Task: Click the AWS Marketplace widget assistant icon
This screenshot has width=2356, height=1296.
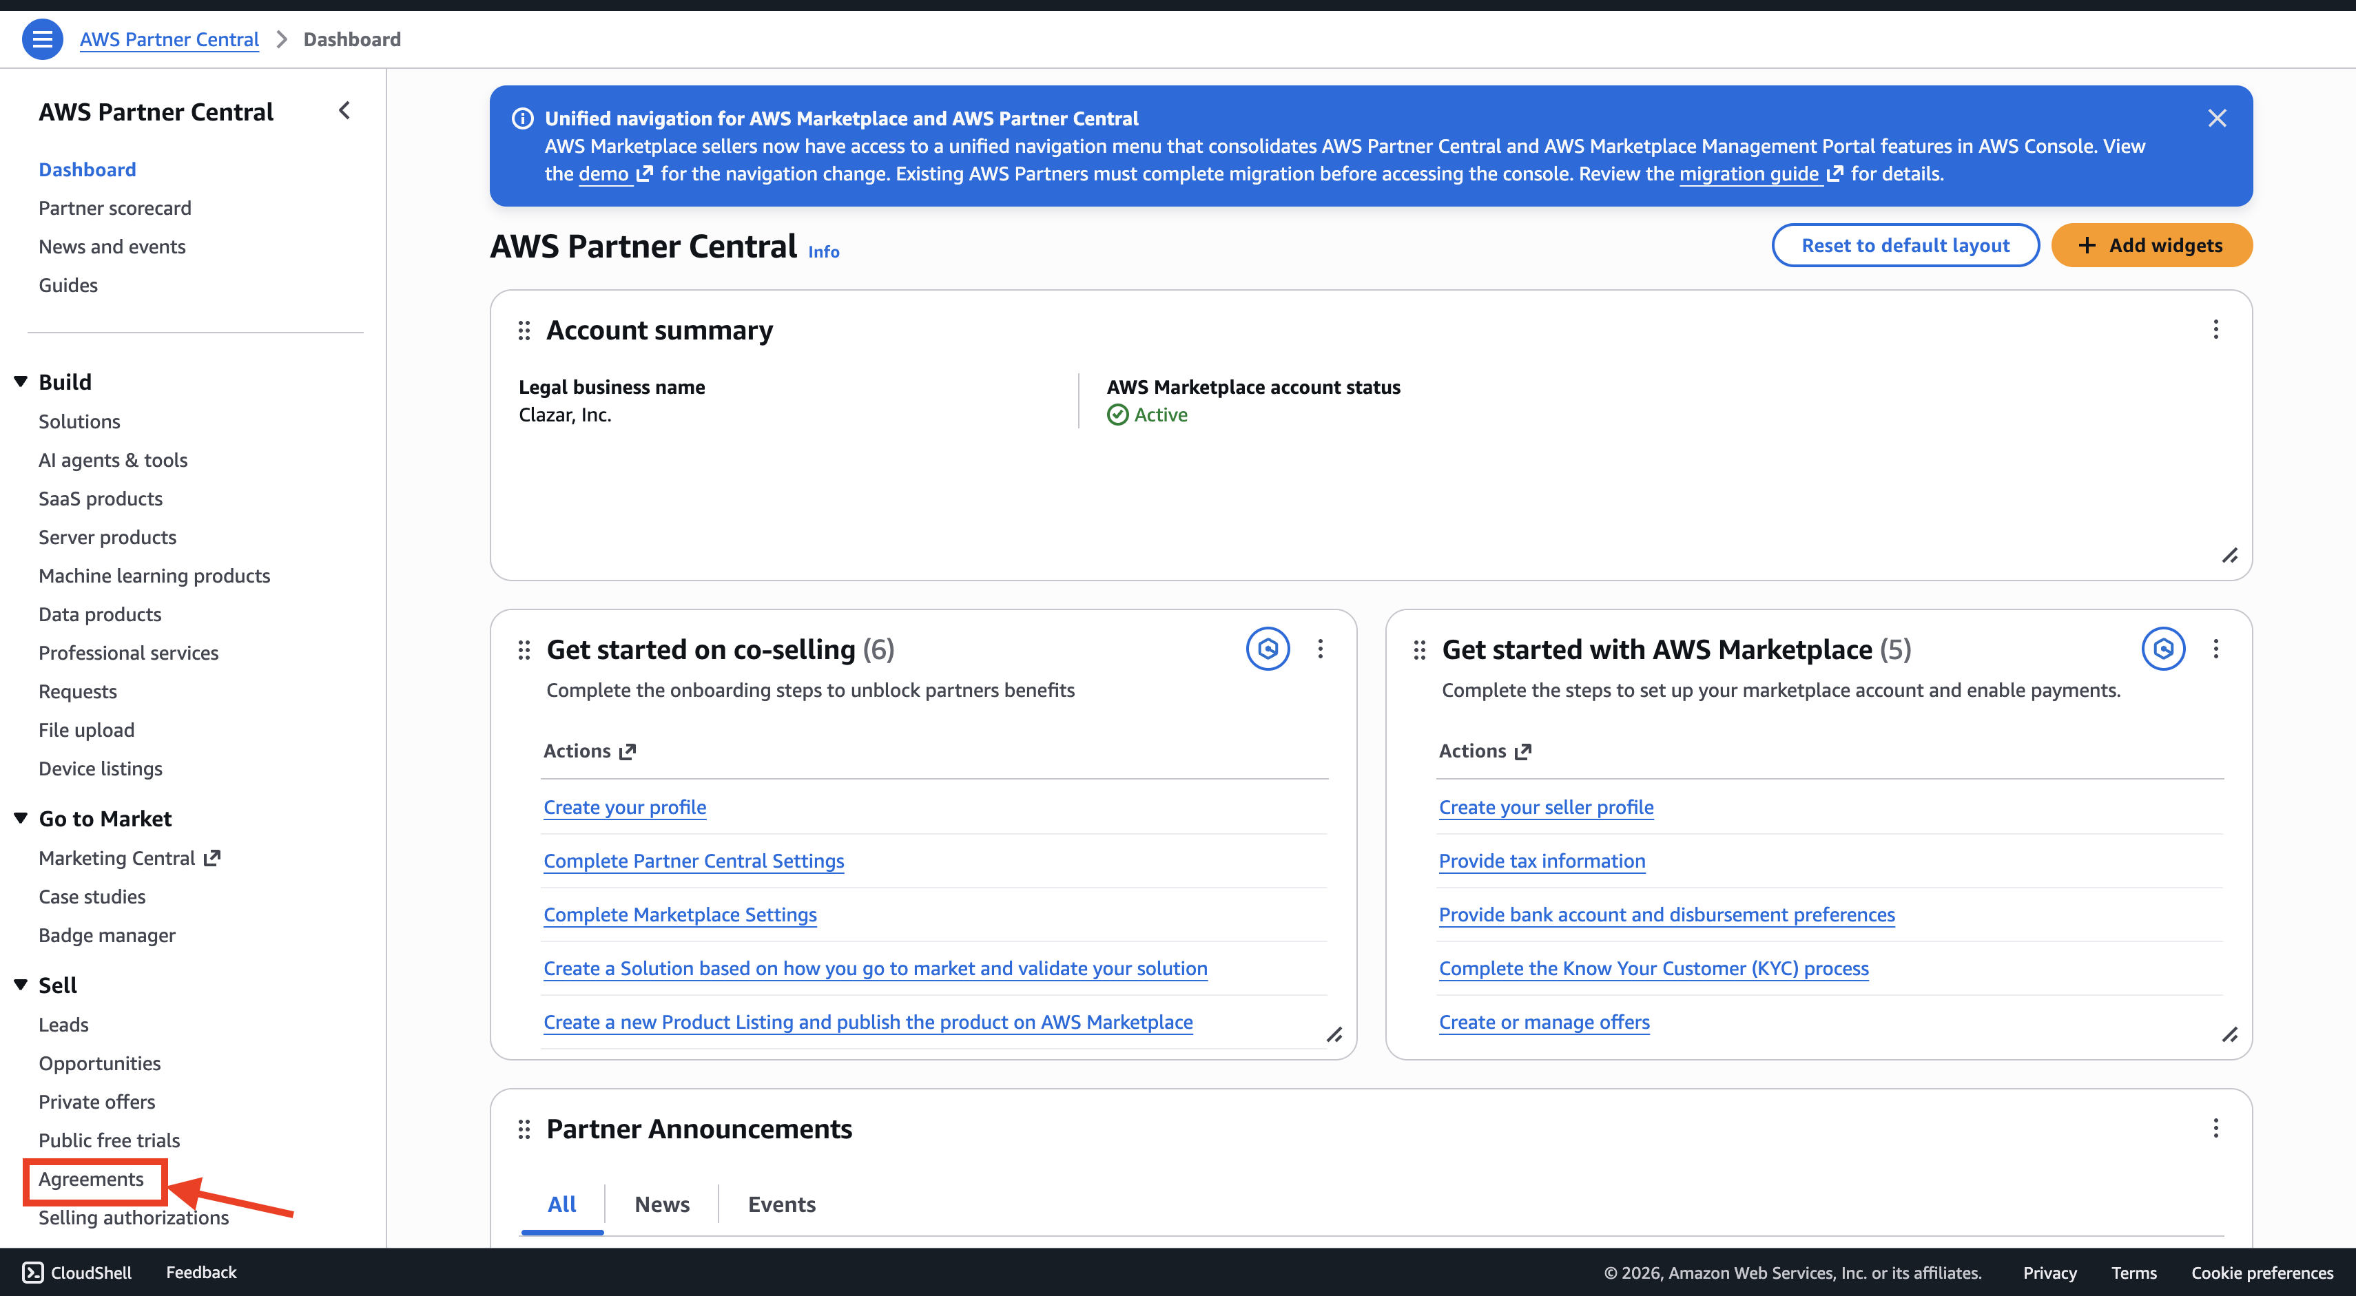Action: pyautogui.click(x=2163, y=649)
